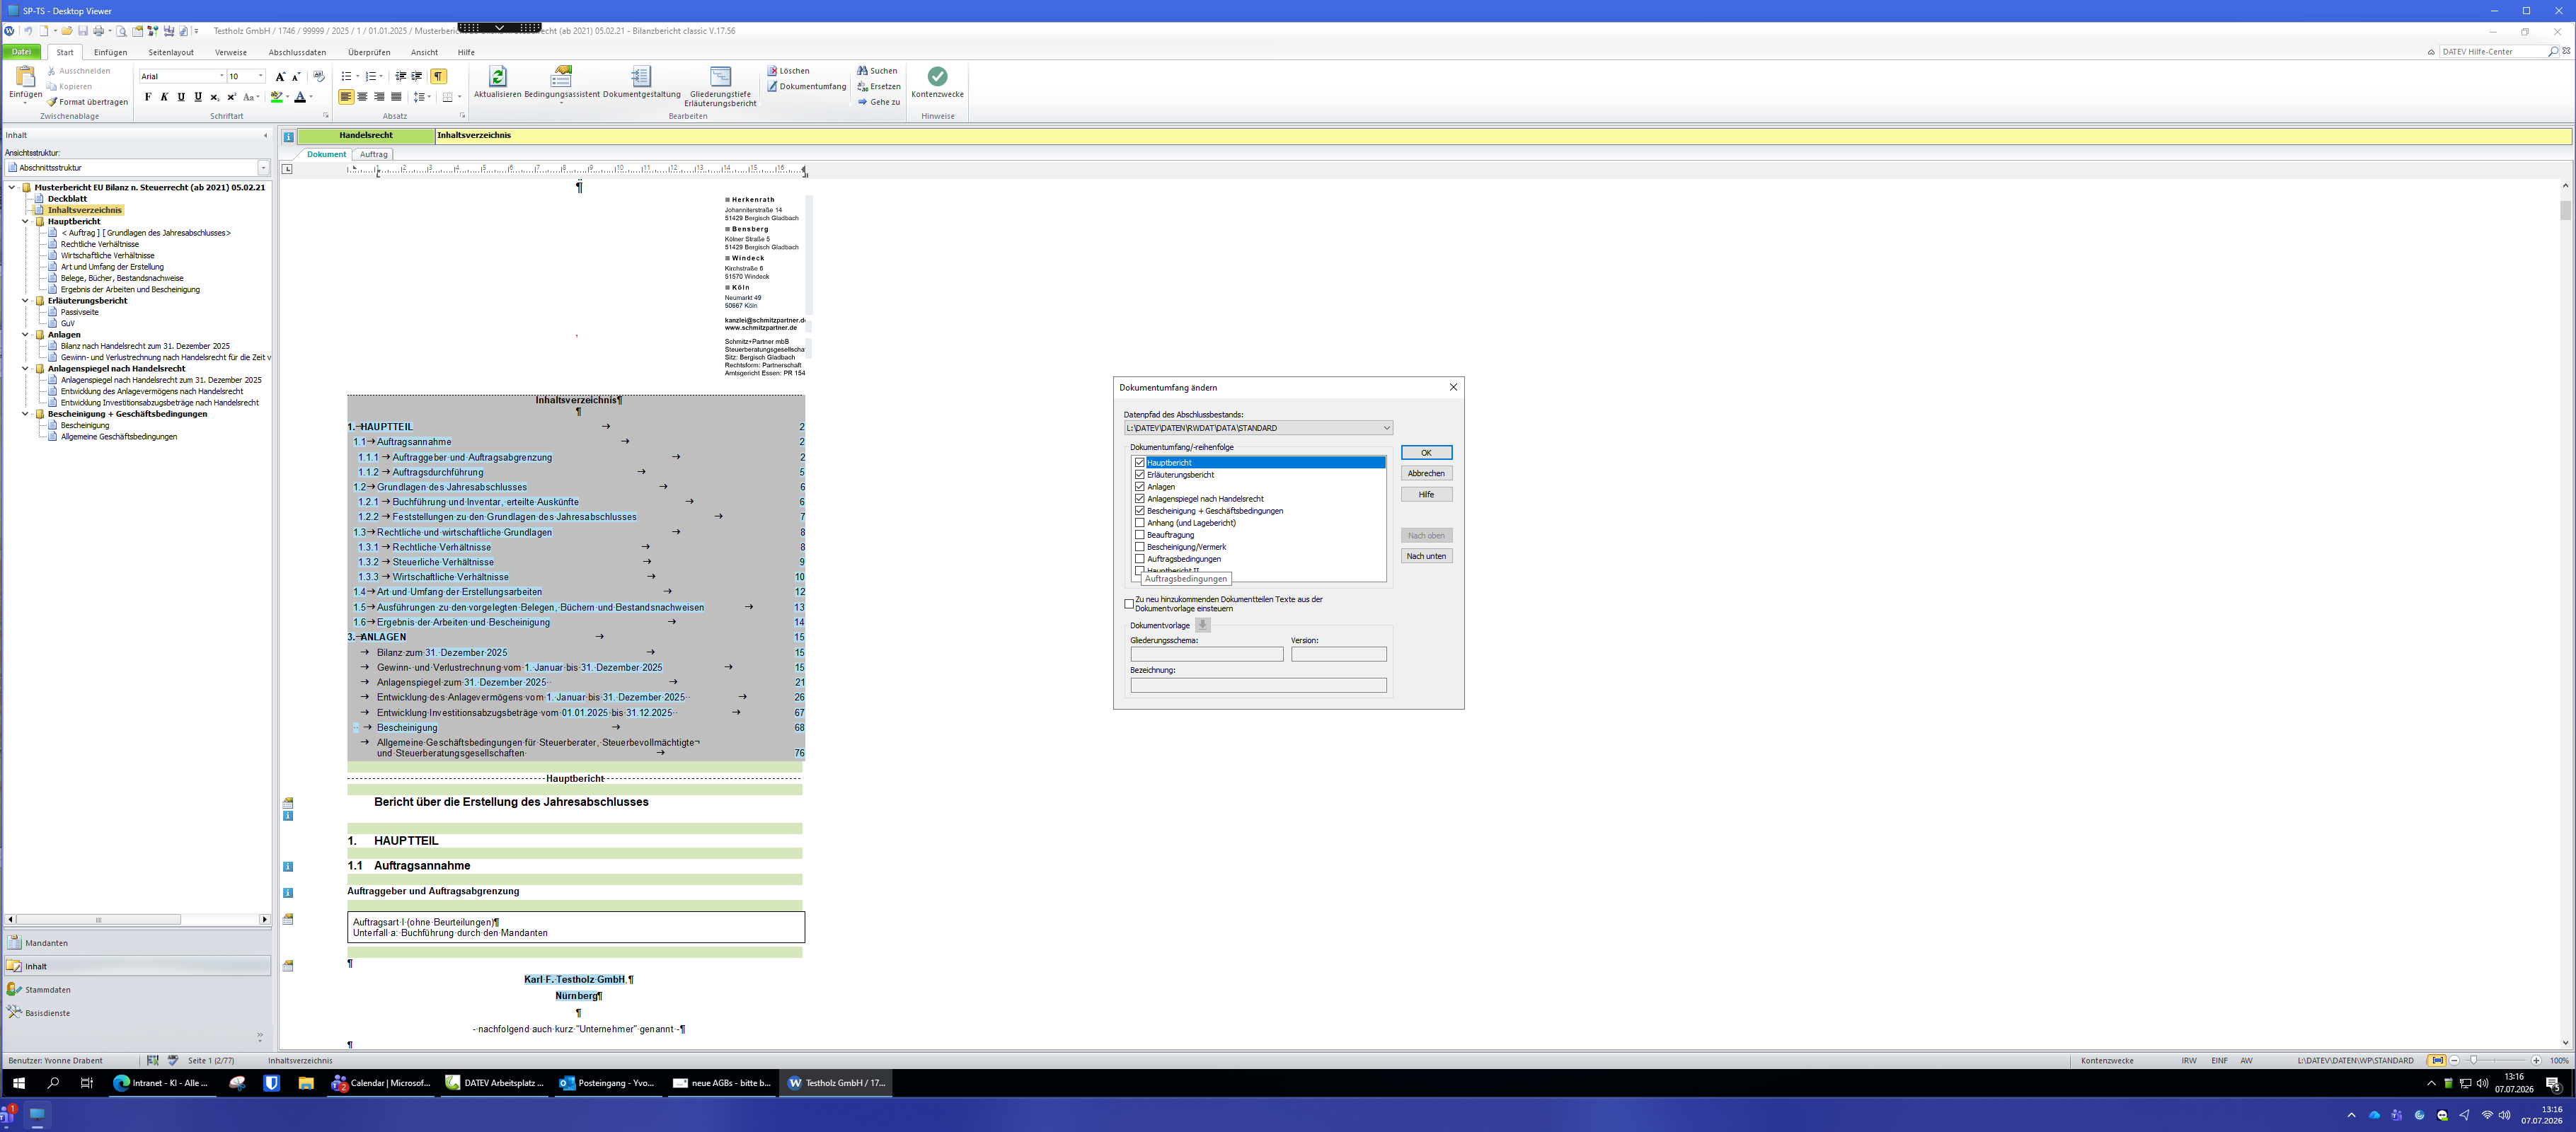Click the Gehe zu arrow
Viewport: 2576px width, 1132px height.
coord(862,102)
